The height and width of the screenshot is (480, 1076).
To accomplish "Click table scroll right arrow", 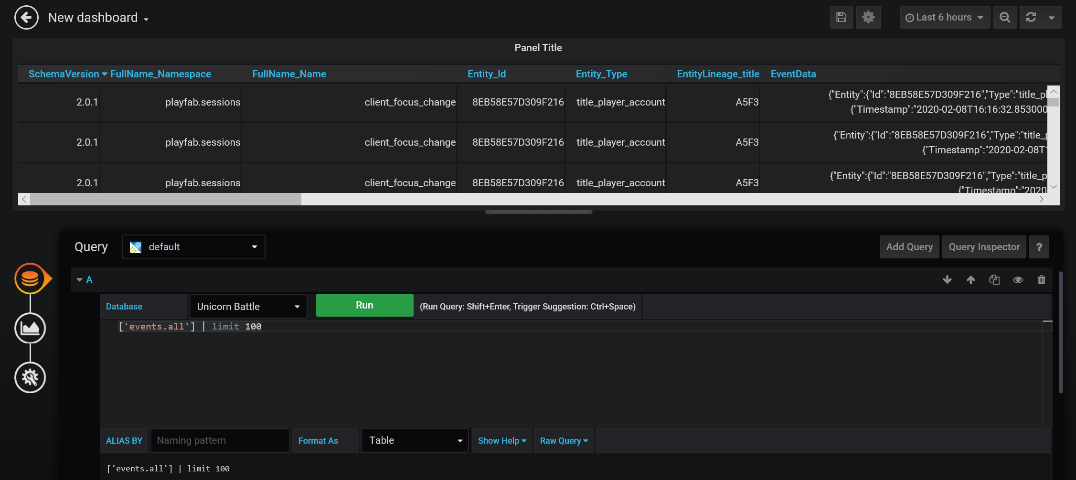I will 1041,199.
